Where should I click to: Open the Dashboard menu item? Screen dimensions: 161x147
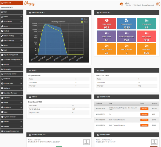pos(12,3)
